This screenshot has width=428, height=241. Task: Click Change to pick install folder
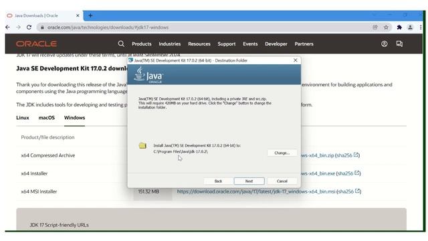[282, 153]
